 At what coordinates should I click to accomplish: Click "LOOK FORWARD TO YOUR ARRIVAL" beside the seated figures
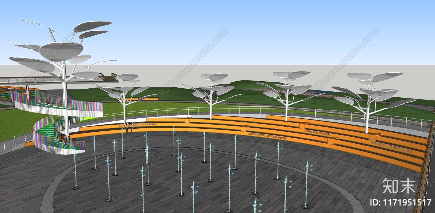point(138,125)
